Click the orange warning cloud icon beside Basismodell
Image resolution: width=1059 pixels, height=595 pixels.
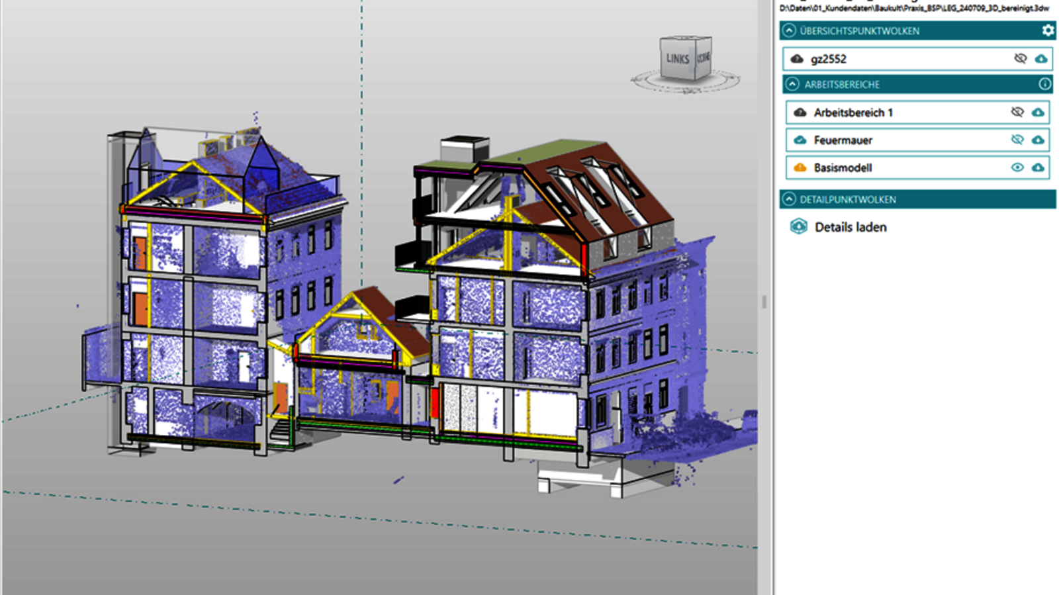tap(800, 168)
